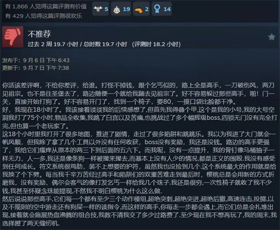The height and width of the screenshot is (230, 280).
Task: Click the final line ending 两天缝纫机
Action: 31,223
